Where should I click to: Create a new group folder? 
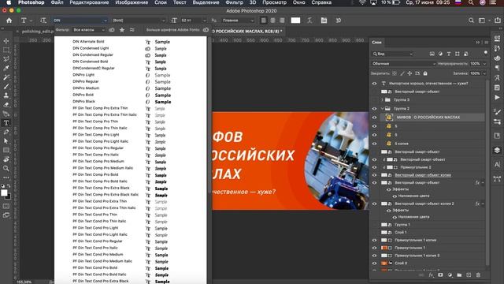click(x=459, y=275)
